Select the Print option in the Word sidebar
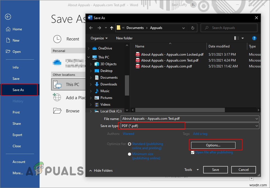 (16, 112)
